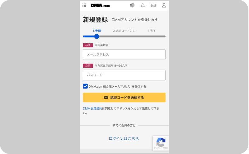Click envelope icon on the yellow send button
The height and width of the screenshot is (154, 249).
(106, 98)
